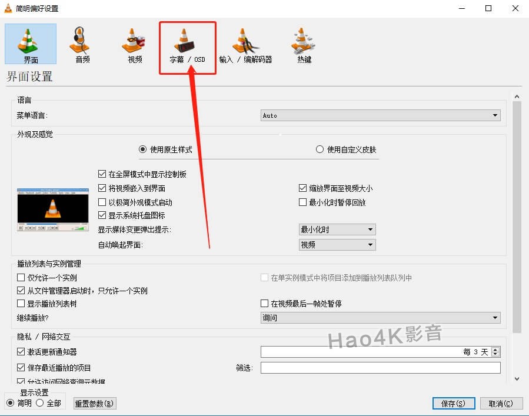Click the scrollbar up arrow
This screenshot has height=416, width=529.
pyautogui.click(x=517, y=97)
